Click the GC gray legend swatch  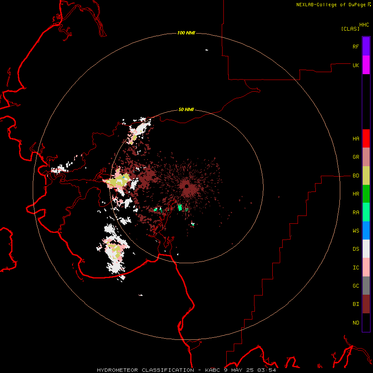[366, 286]
